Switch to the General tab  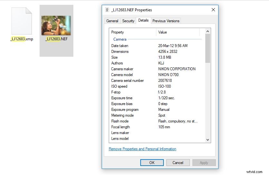point(112,21)
